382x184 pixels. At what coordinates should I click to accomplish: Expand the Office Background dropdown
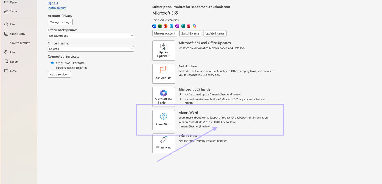[x=91, y=36]
